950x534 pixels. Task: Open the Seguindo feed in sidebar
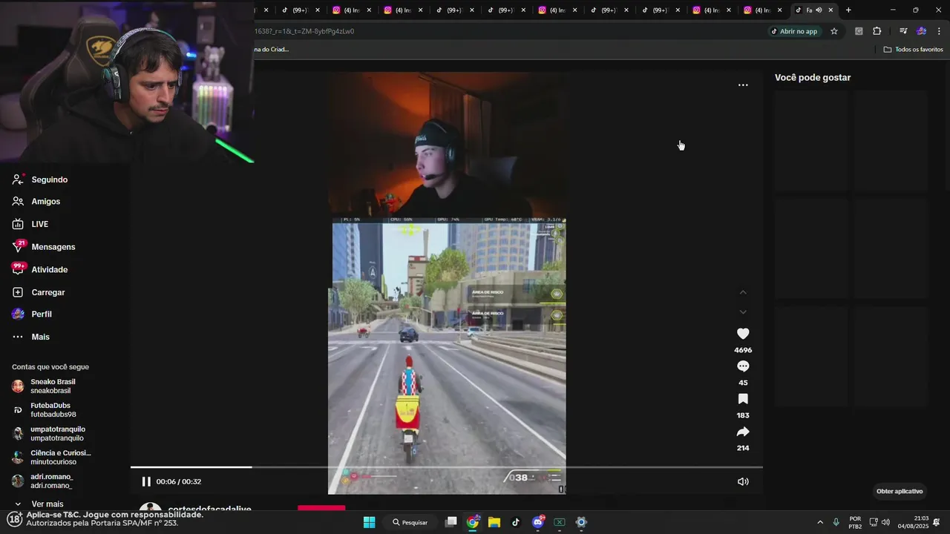click(x=40, y=179)
